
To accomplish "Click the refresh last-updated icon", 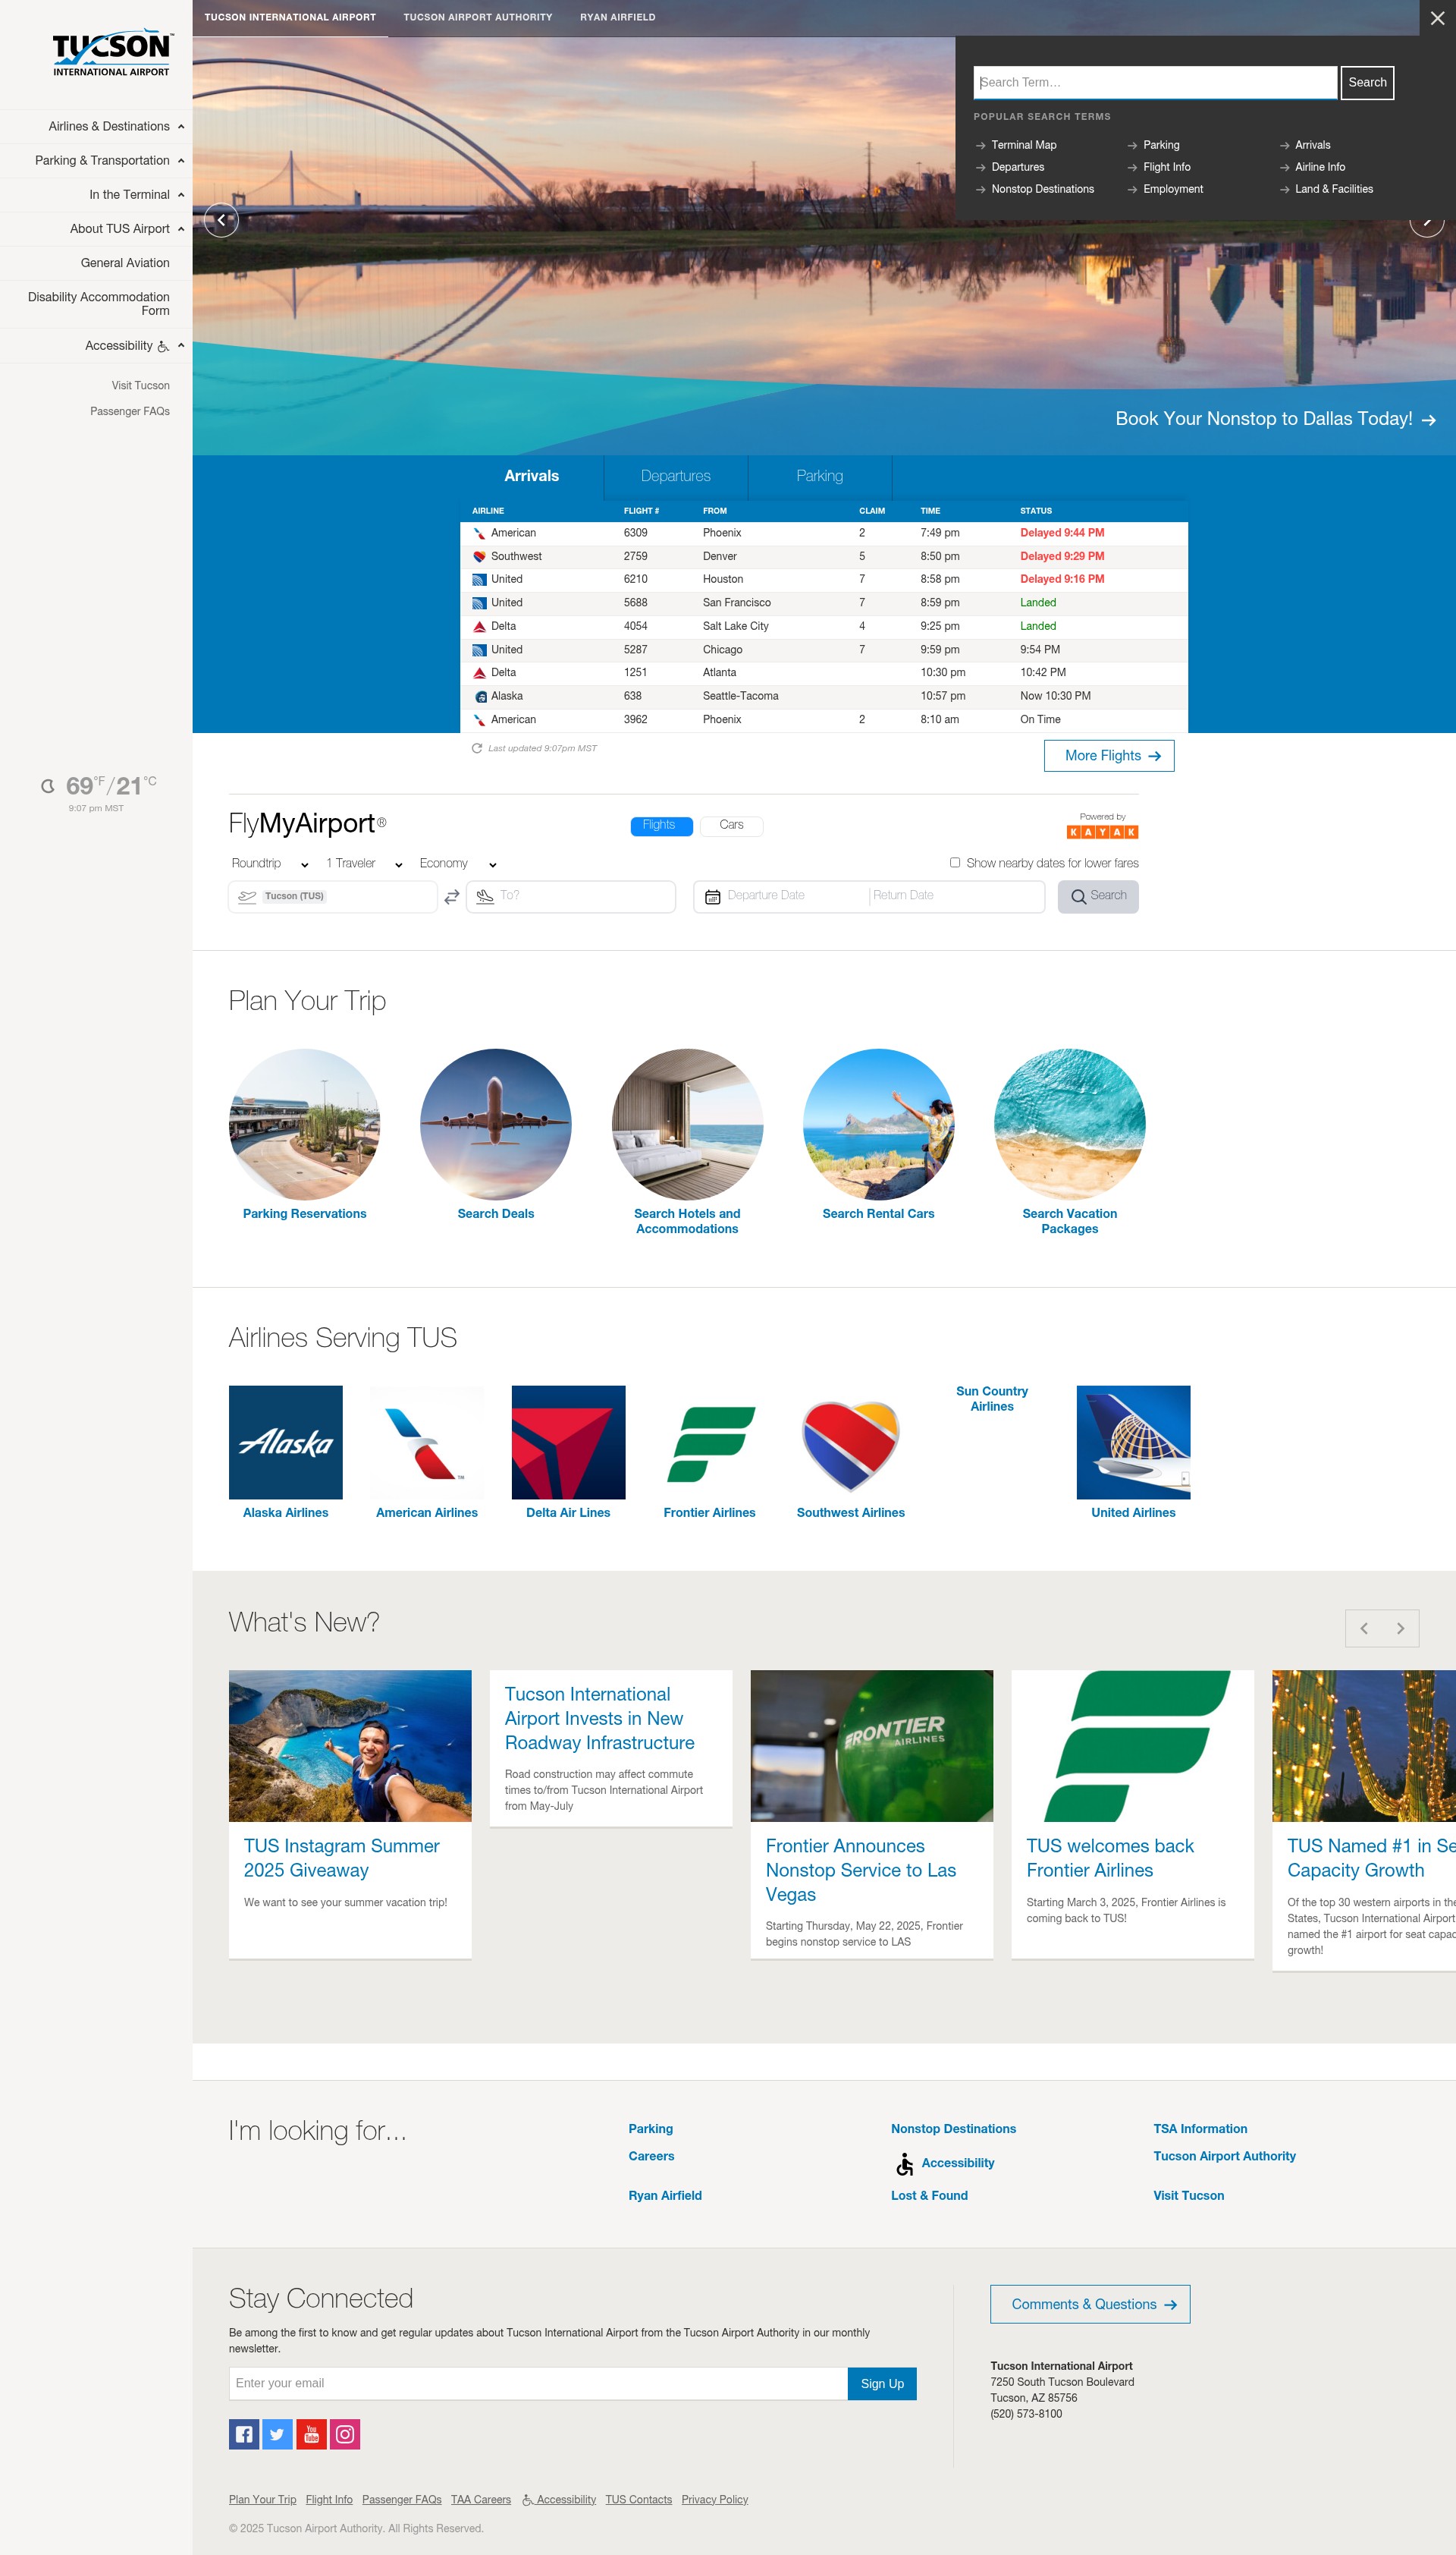I will click(477, 748).
